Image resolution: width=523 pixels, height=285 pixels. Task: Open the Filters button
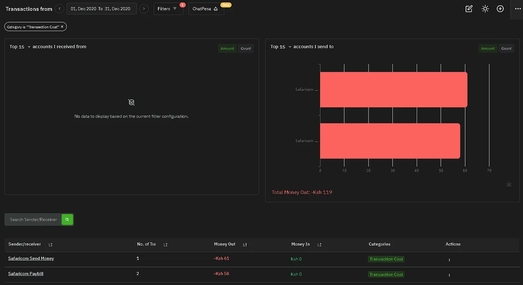pos(168,8)
